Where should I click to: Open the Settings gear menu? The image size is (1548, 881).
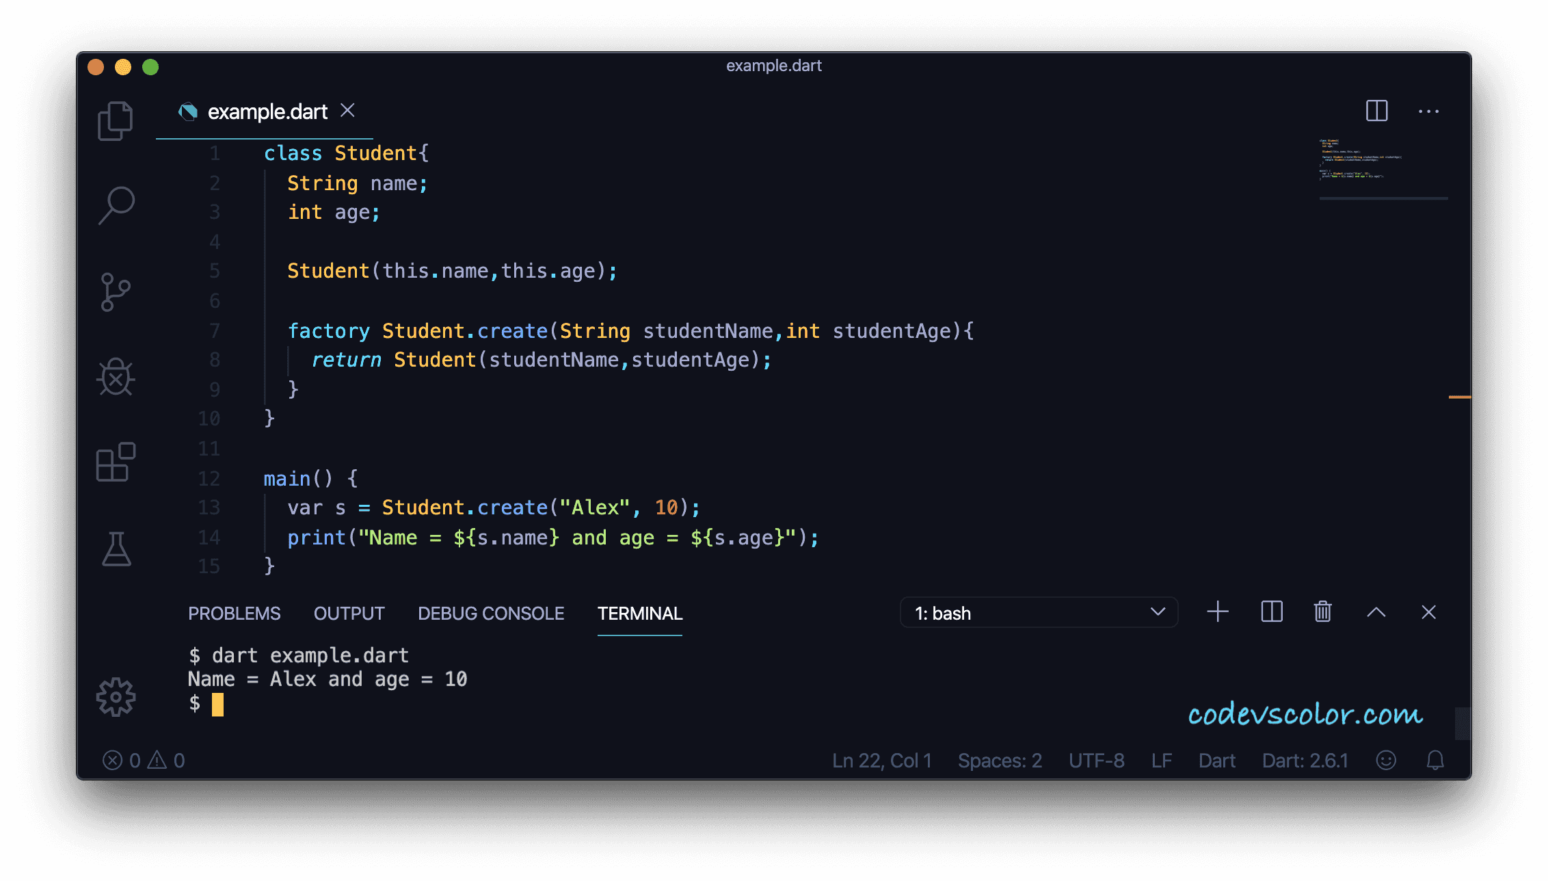pyautogui.click(x=116, y=698)
